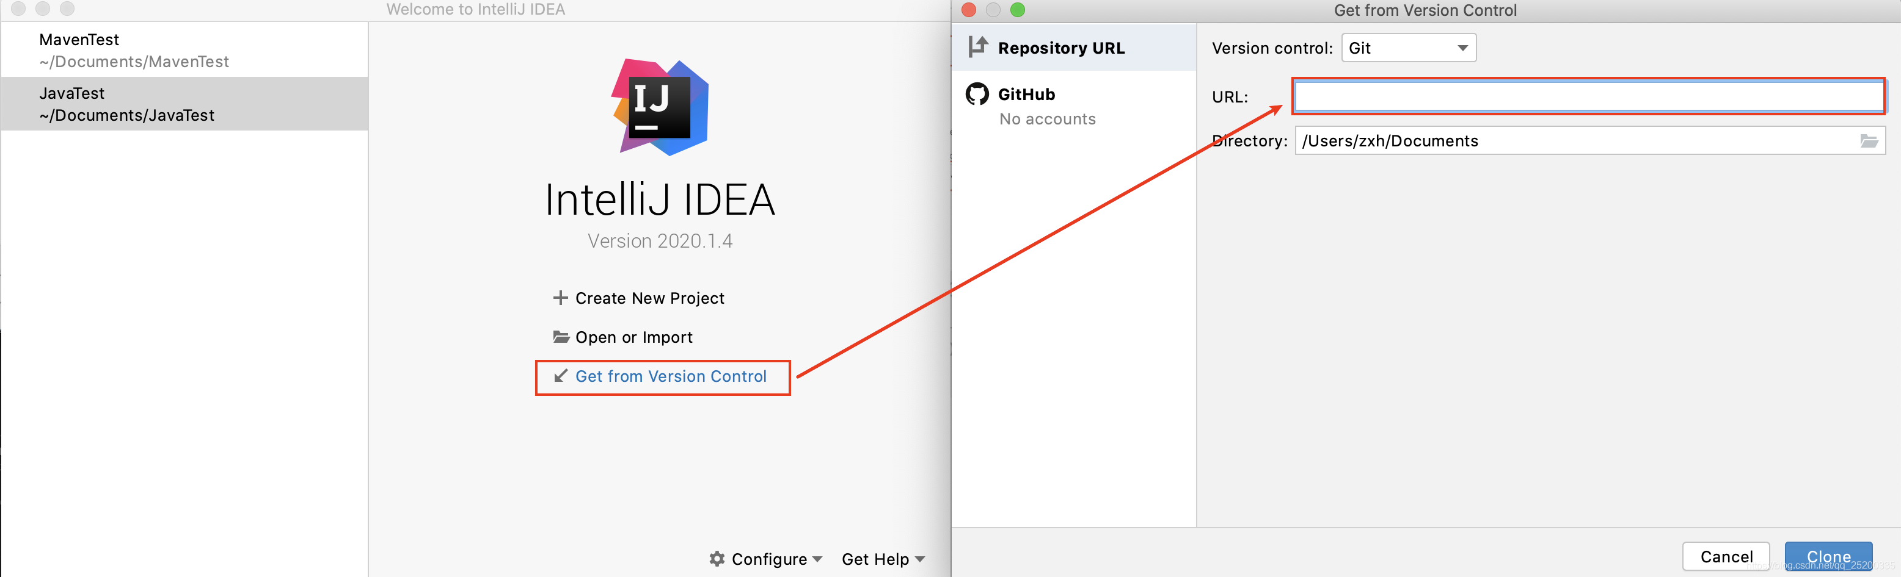
Task: Click the Configure gear icon
Action: (x=717, y=559)
